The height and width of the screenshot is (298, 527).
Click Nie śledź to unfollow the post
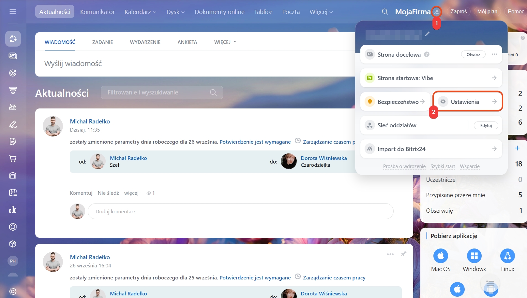click(108, 193)
